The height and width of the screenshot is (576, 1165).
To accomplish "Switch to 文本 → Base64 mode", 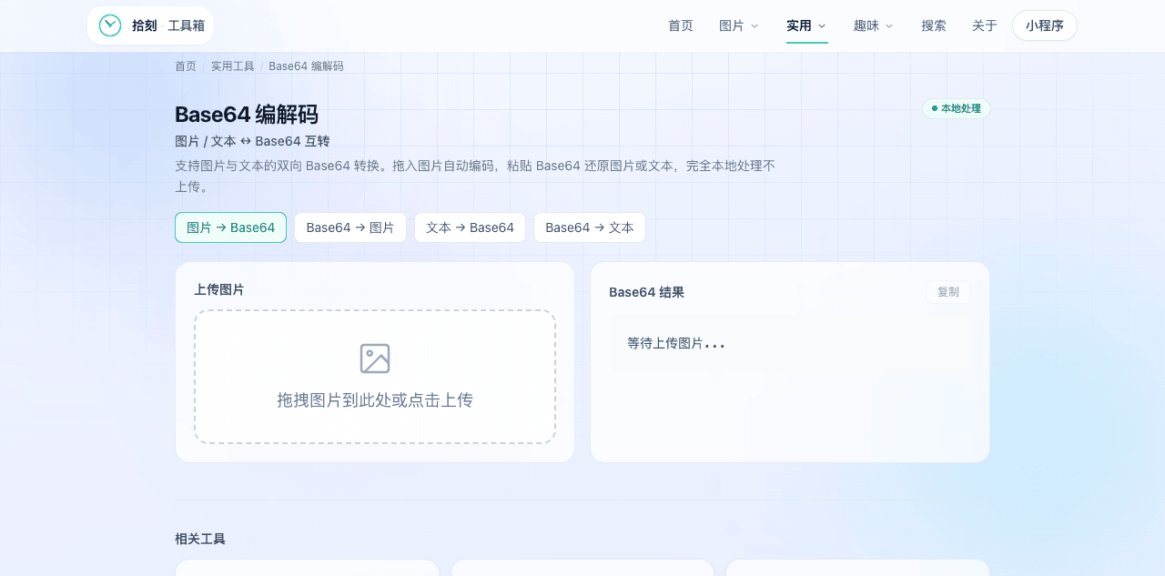I will [470, 227].
